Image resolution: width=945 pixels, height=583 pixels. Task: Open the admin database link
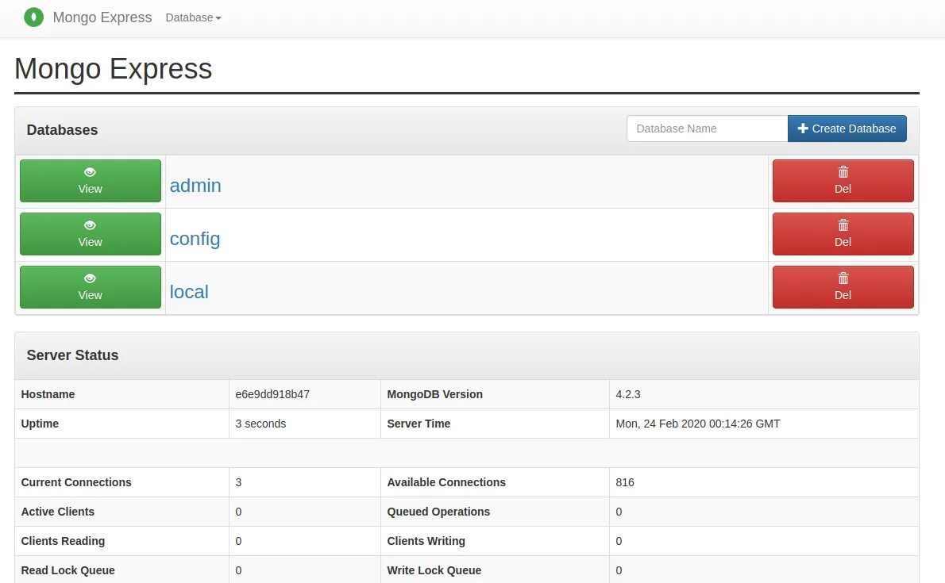pos(195,186)
